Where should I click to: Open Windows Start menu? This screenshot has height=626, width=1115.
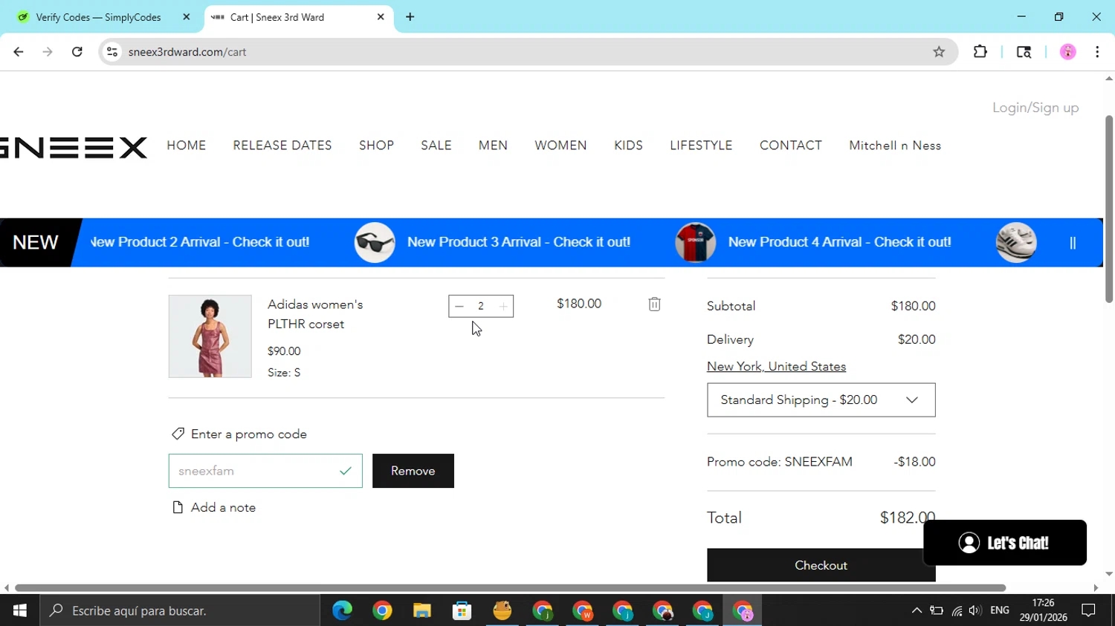click(20, 610)
